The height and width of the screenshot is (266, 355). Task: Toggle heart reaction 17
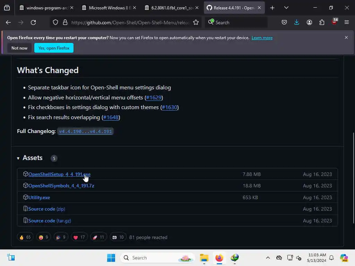point(79,237)
